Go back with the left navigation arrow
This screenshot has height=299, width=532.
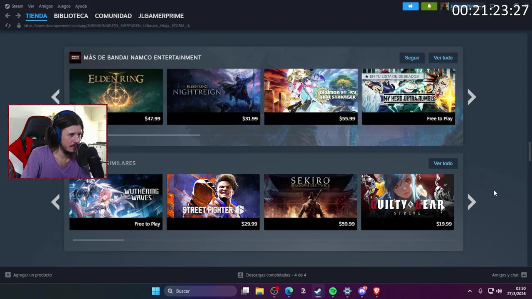(x=7, y=16)
